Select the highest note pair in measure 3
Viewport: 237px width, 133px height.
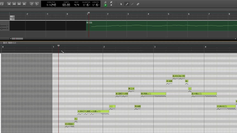coord(179,76)
